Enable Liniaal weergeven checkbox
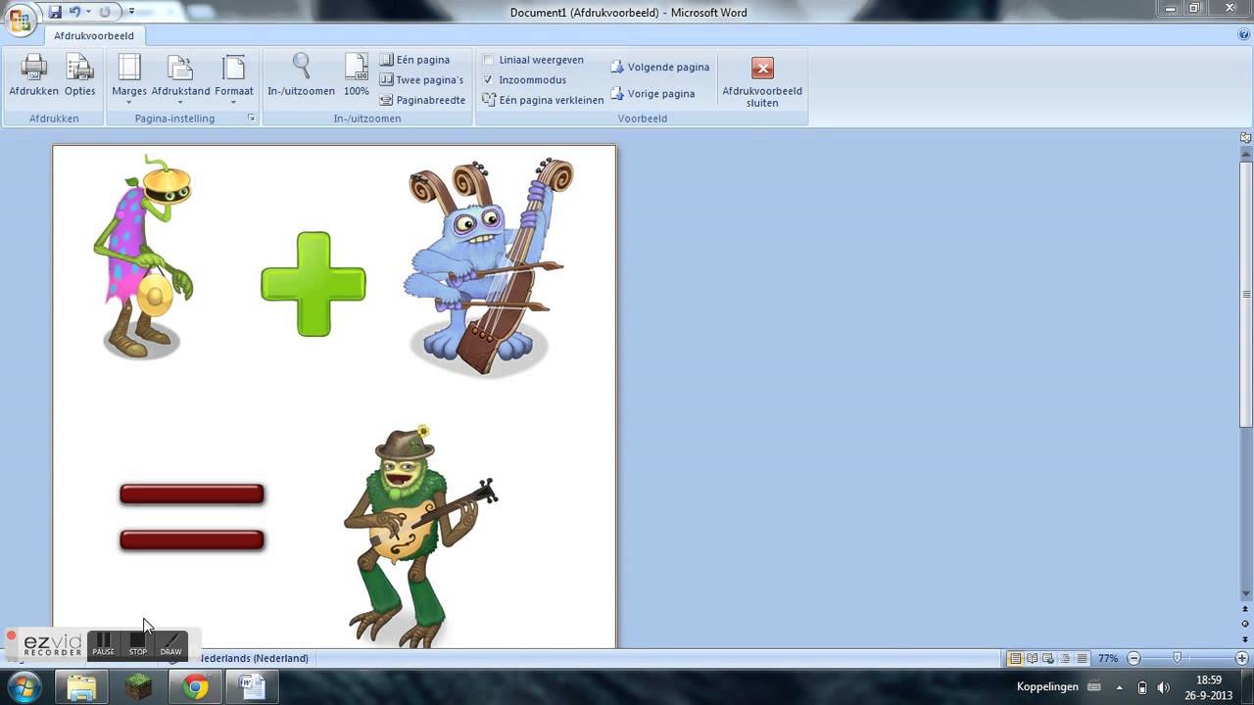This screenshot has width=1254, height=705. coord(489,60)
